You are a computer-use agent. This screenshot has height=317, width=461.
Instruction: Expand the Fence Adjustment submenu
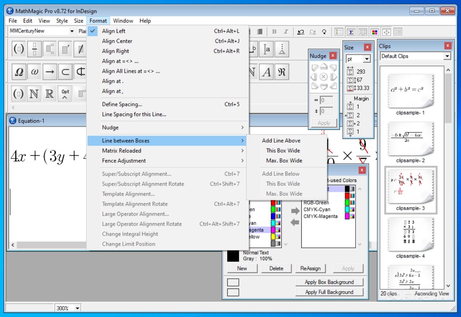[168, 161]
